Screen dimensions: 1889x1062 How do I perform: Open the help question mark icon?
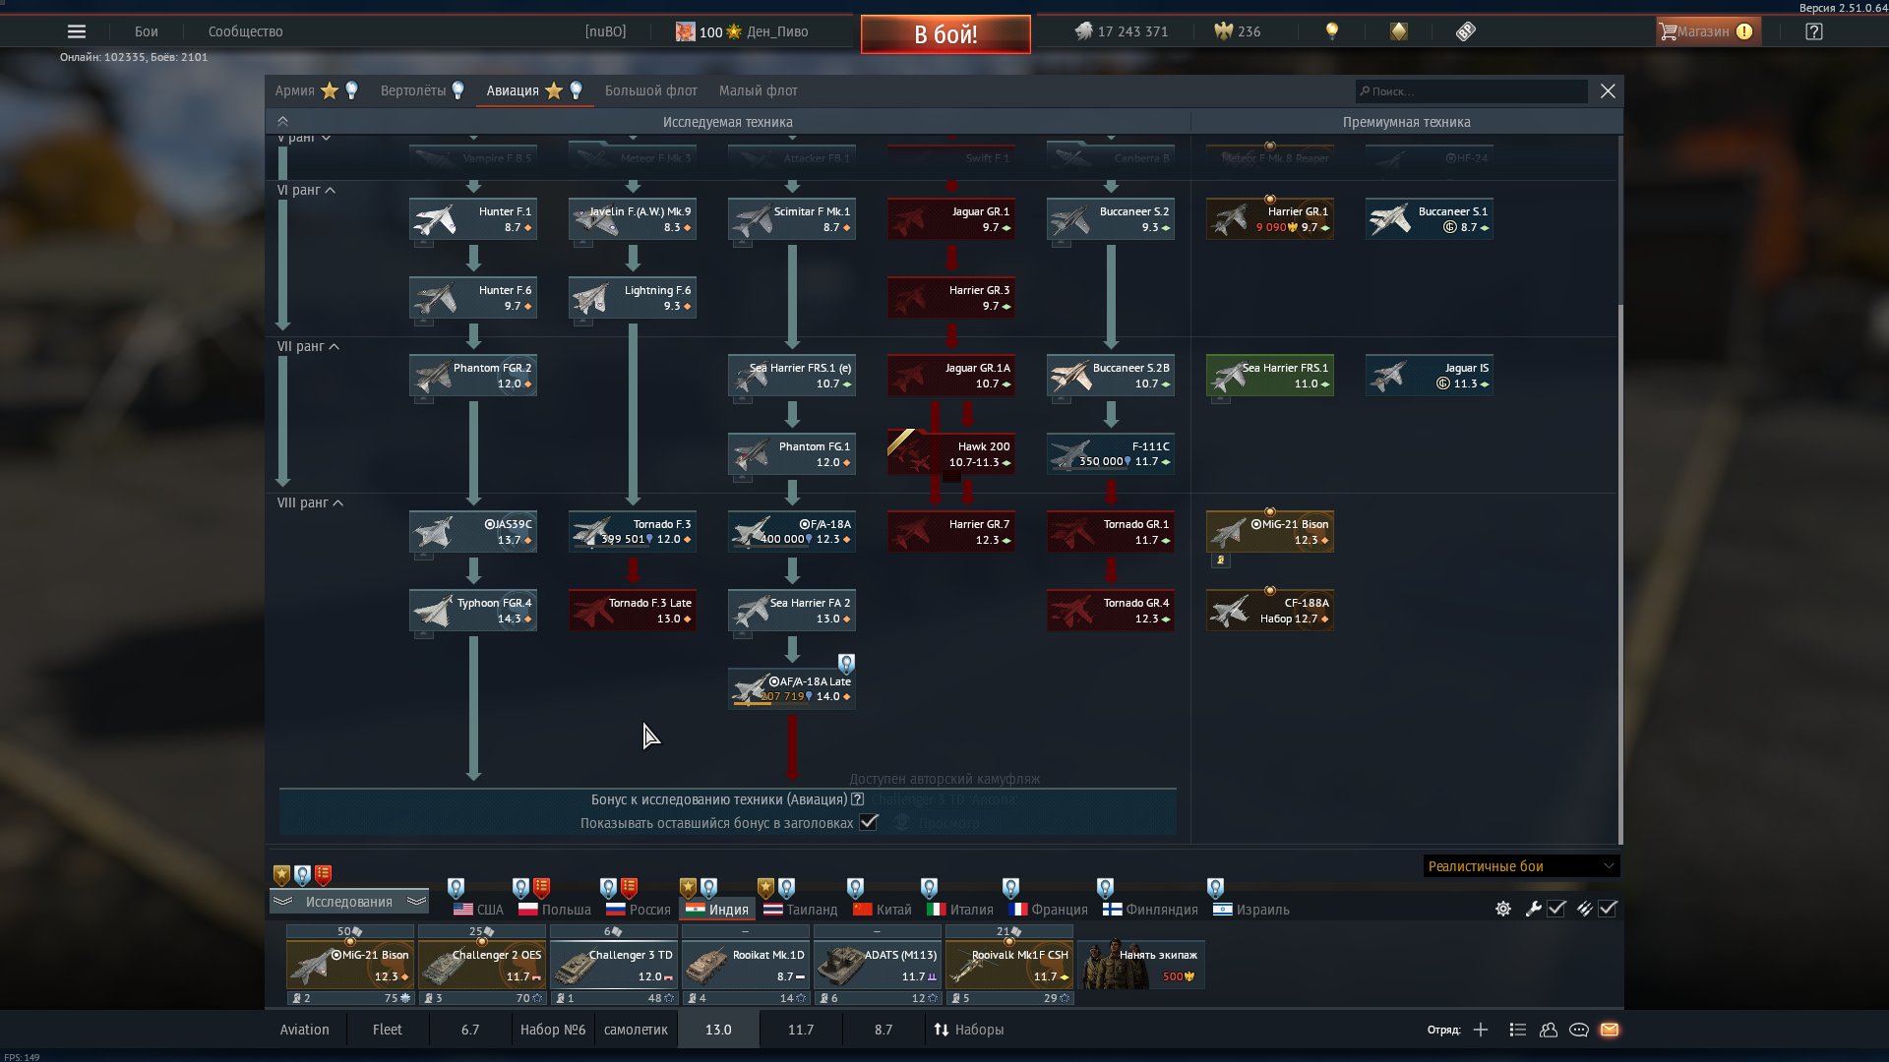(x=1814, y=31)
